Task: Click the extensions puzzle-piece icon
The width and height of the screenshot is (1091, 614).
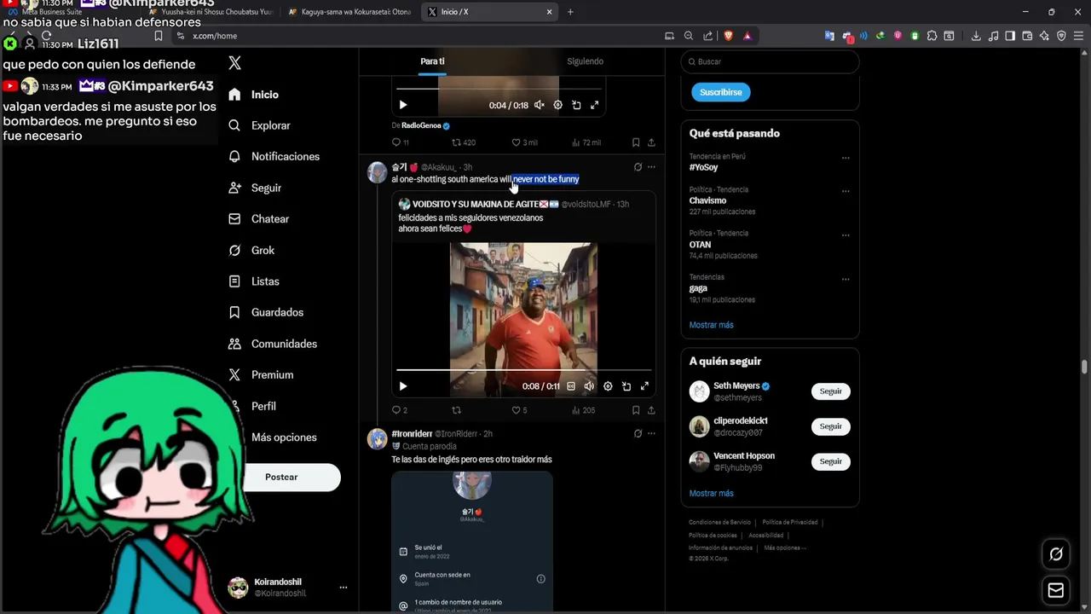Action: (x=932, y=36)
